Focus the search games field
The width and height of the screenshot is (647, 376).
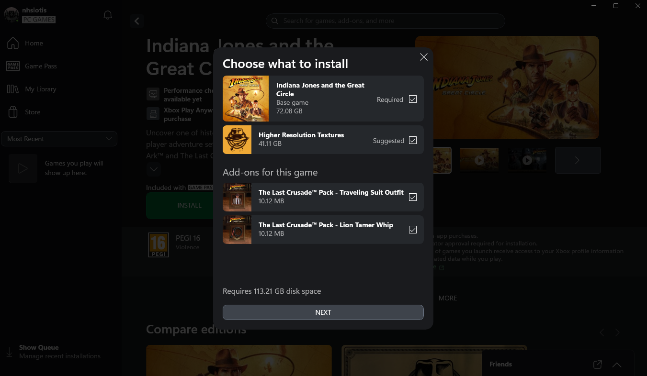[x=386, y=21]
